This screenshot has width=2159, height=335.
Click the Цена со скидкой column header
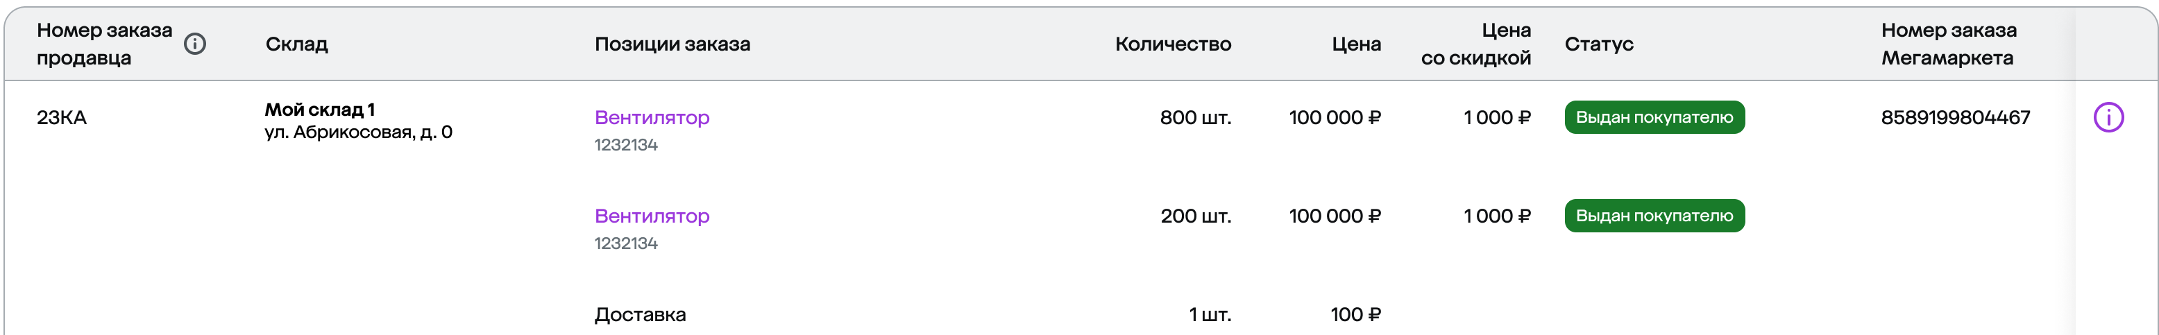pos(1476,44)
